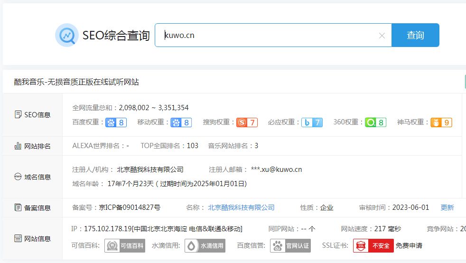Open the 可信百科 badge
This screenshot has width=466, height=263.
(125, 246)
